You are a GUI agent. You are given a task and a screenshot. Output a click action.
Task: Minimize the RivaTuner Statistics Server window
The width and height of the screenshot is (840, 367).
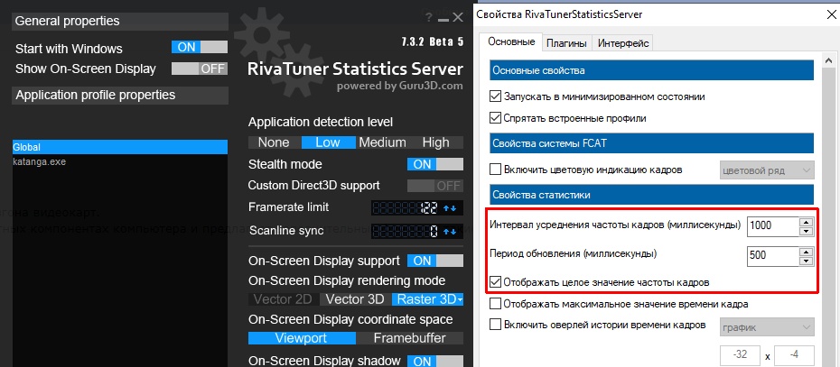click(x=443, y=19)
